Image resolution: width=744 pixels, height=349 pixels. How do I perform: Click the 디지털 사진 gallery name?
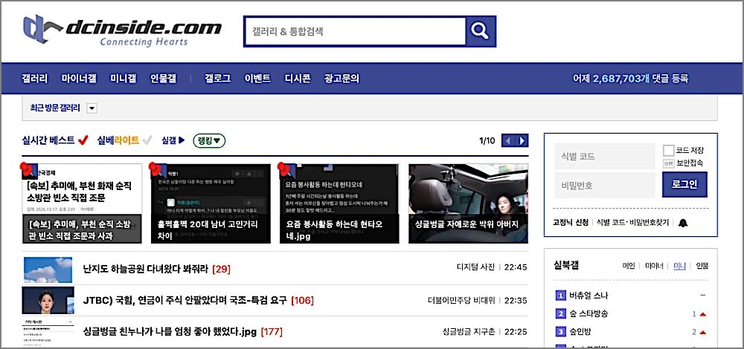coord(475,267)
